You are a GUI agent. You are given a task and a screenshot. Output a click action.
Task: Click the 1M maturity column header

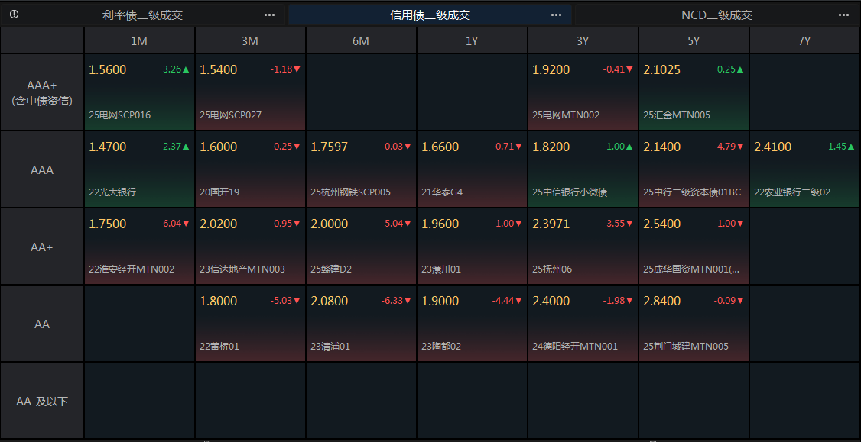coord(139,41)
